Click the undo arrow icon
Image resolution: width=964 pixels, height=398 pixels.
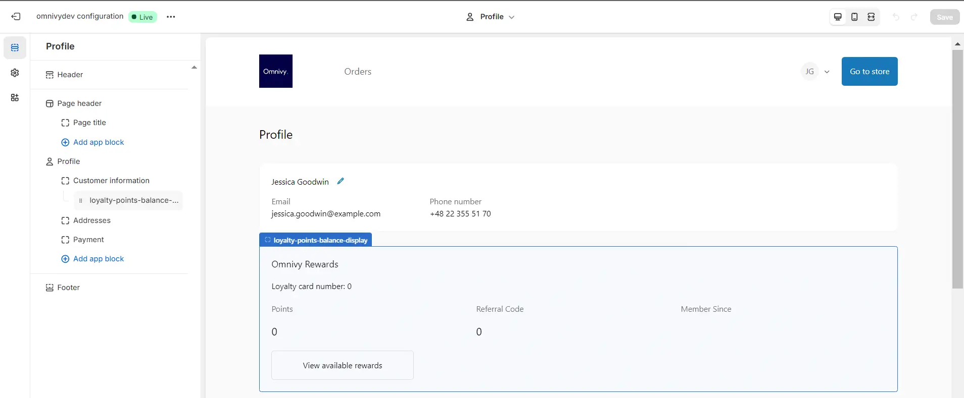click(x=896, y=17)
